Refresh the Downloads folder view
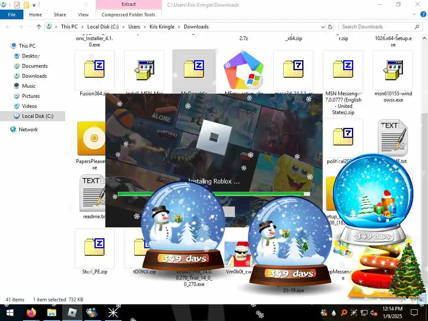 (x=330, y=27)
